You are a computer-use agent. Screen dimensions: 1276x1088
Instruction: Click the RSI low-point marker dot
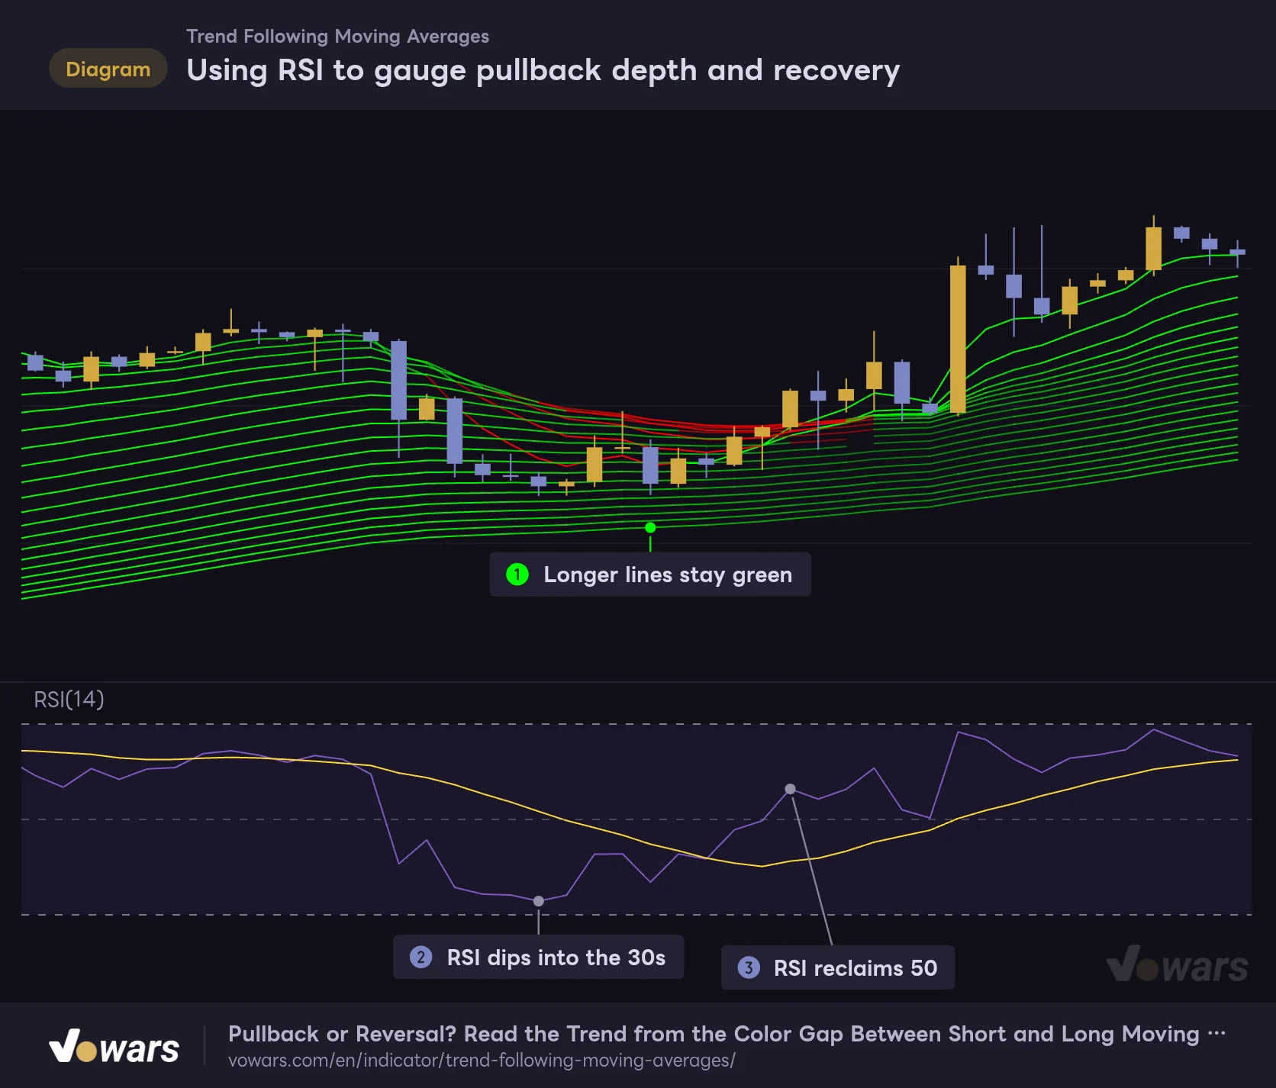coord(539,901)
